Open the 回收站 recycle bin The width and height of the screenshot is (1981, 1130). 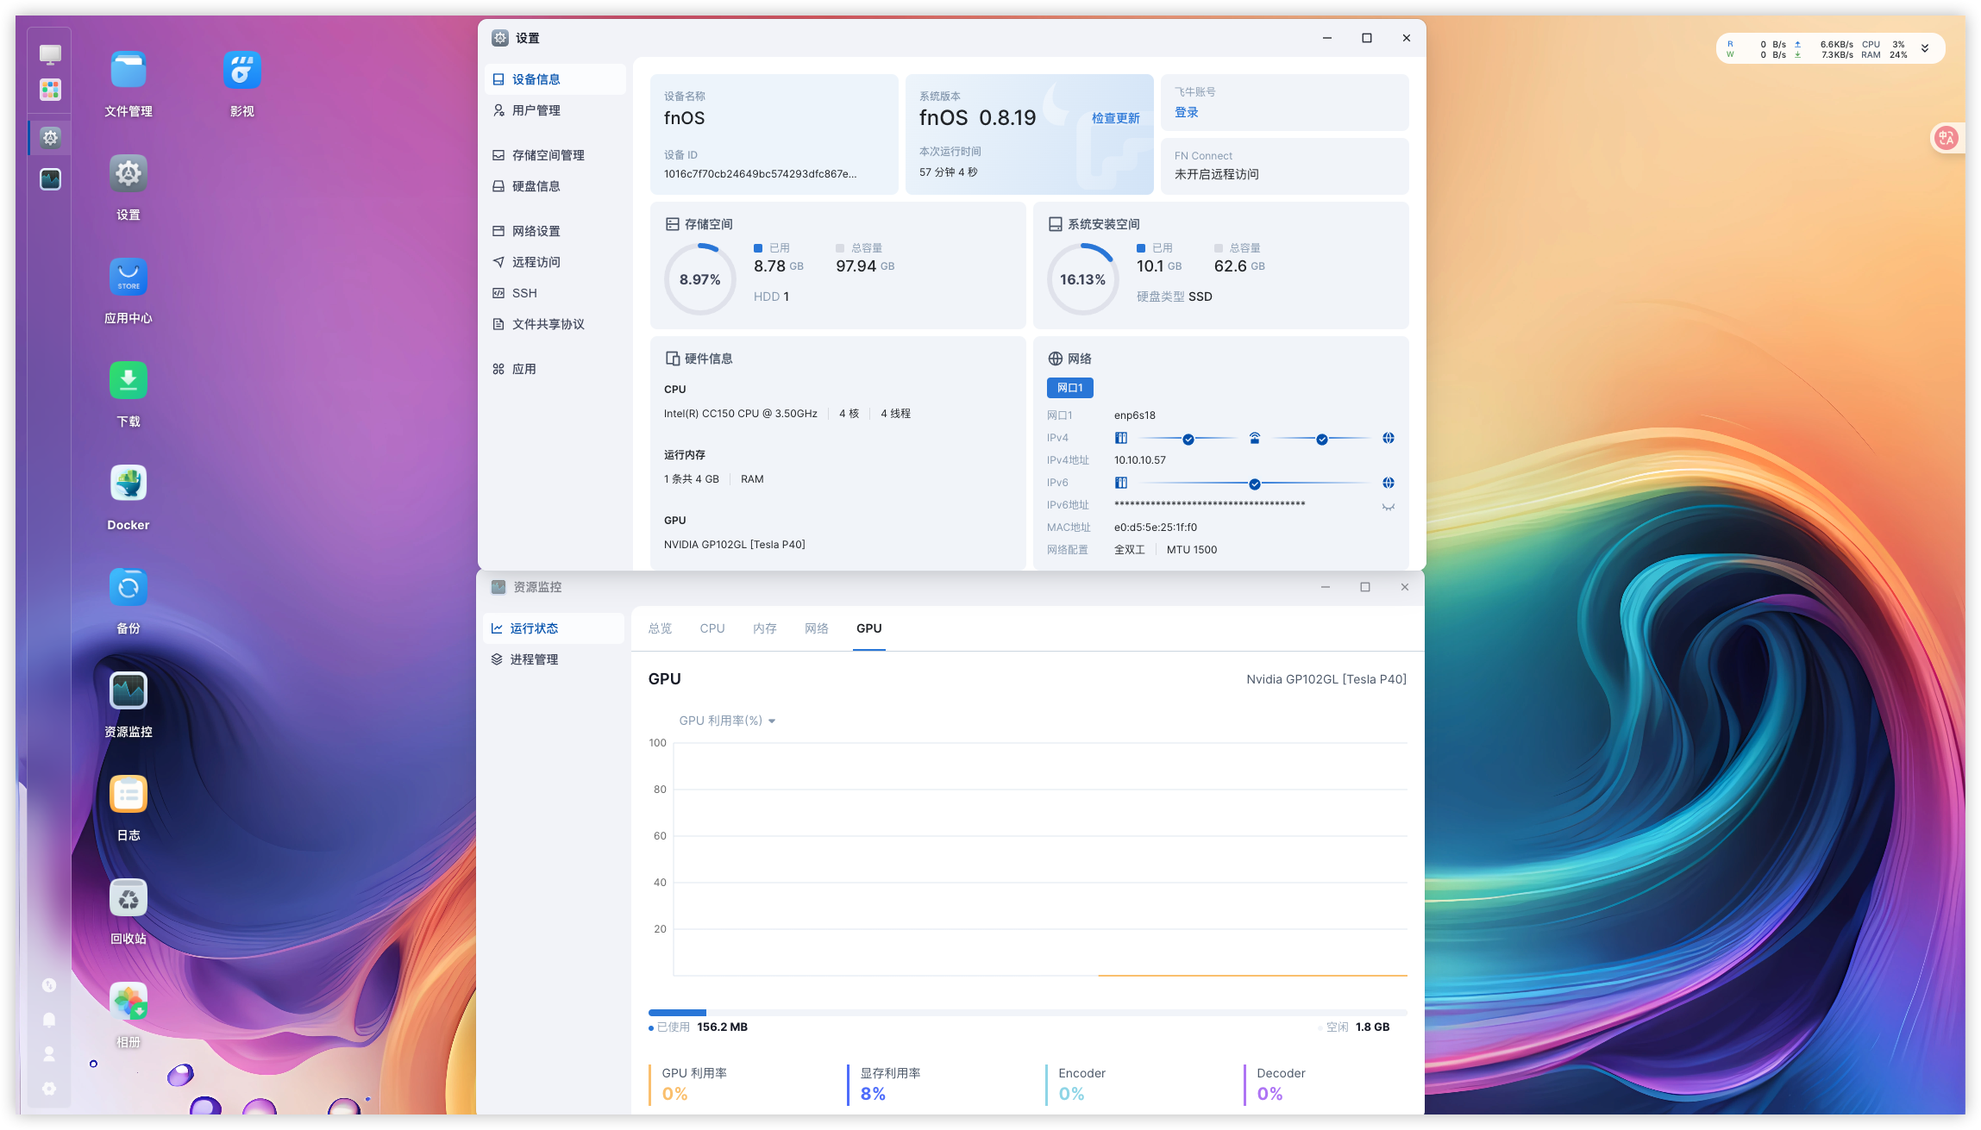[128, 898]
